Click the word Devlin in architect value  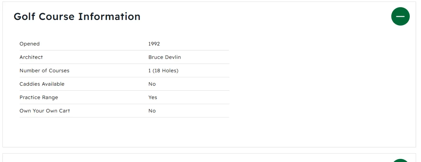173,57
